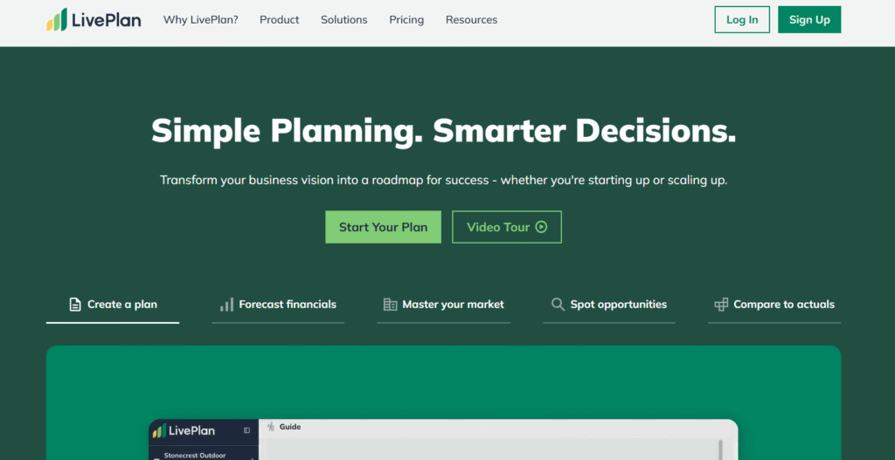This screenshot has width=895, height=460.
Task: Click the play circle icon on Video Tour
Action: (541, 227)
